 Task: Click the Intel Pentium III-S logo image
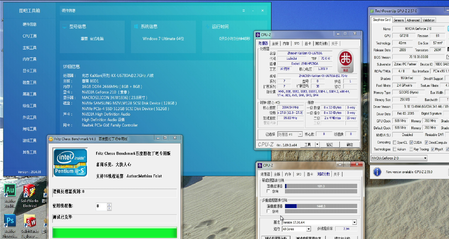pyautogui.click(x=70, y=162)
